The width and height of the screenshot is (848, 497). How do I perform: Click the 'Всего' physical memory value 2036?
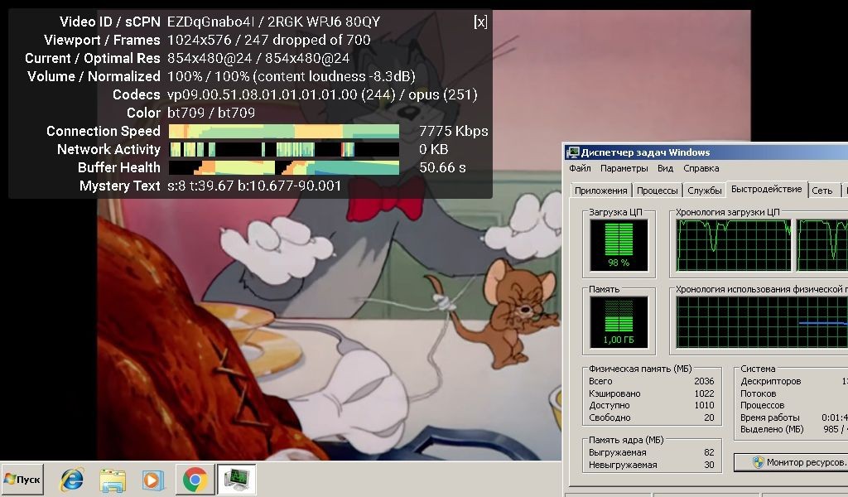(704, 381)
